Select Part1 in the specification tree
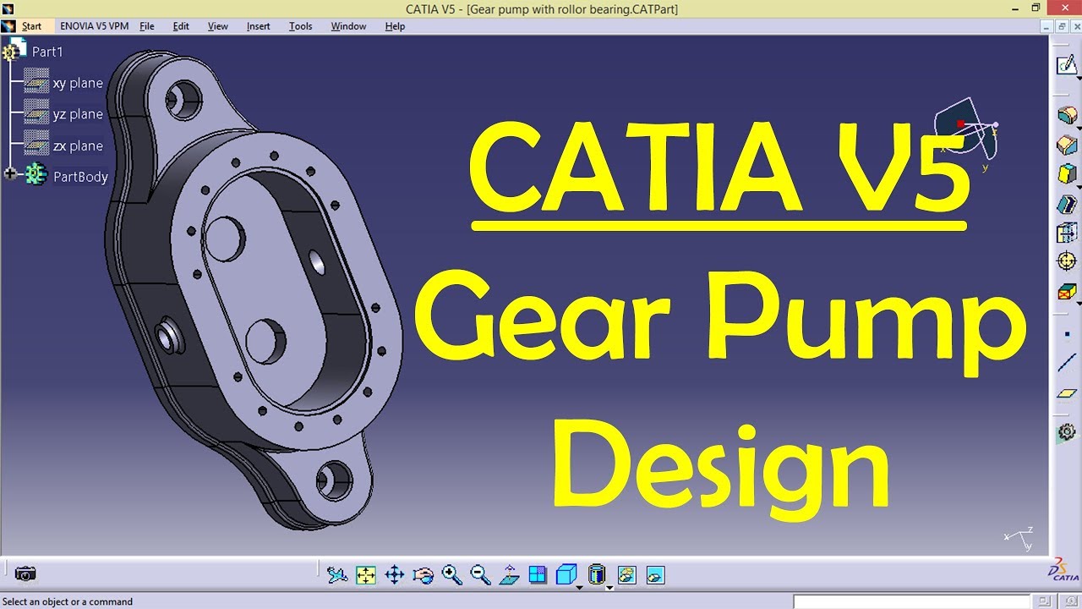The width and height of the screenshot is (1082, 609). [47, 52]
